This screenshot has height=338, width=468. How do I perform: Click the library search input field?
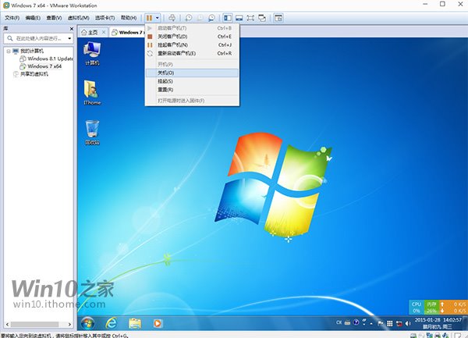[x=38, y=38]
